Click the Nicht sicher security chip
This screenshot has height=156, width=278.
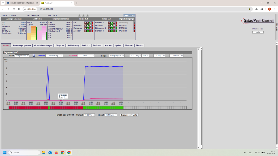[30, 9]
